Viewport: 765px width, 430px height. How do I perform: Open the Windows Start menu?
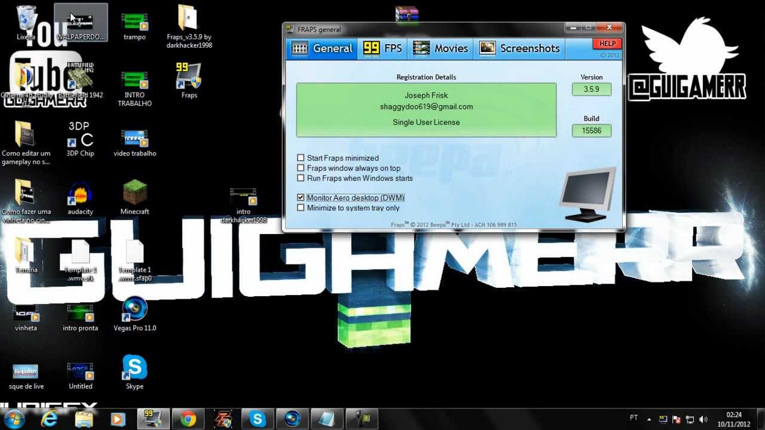pos(14,419)
